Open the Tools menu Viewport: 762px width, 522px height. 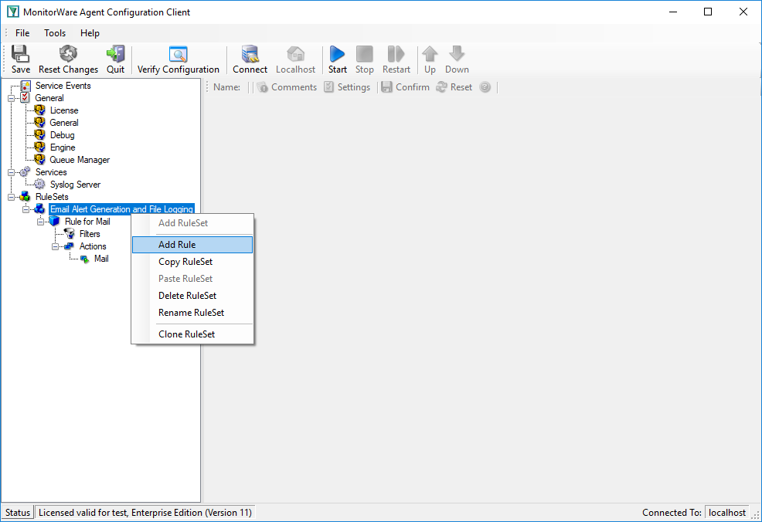(x=54, y=33)
